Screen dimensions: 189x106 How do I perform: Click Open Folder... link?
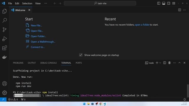pyautogui.click(x=38, y=36)
